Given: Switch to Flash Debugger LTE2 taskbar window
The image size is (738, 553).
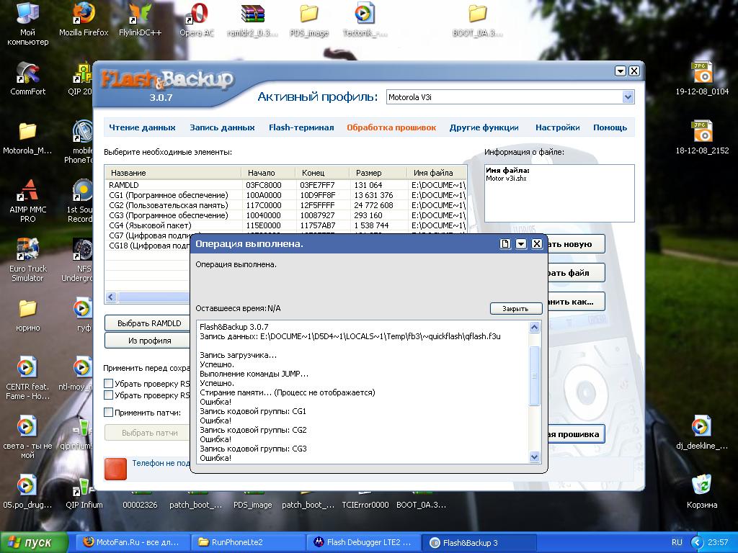Looking at the screenshot, I should click(364, 543).
